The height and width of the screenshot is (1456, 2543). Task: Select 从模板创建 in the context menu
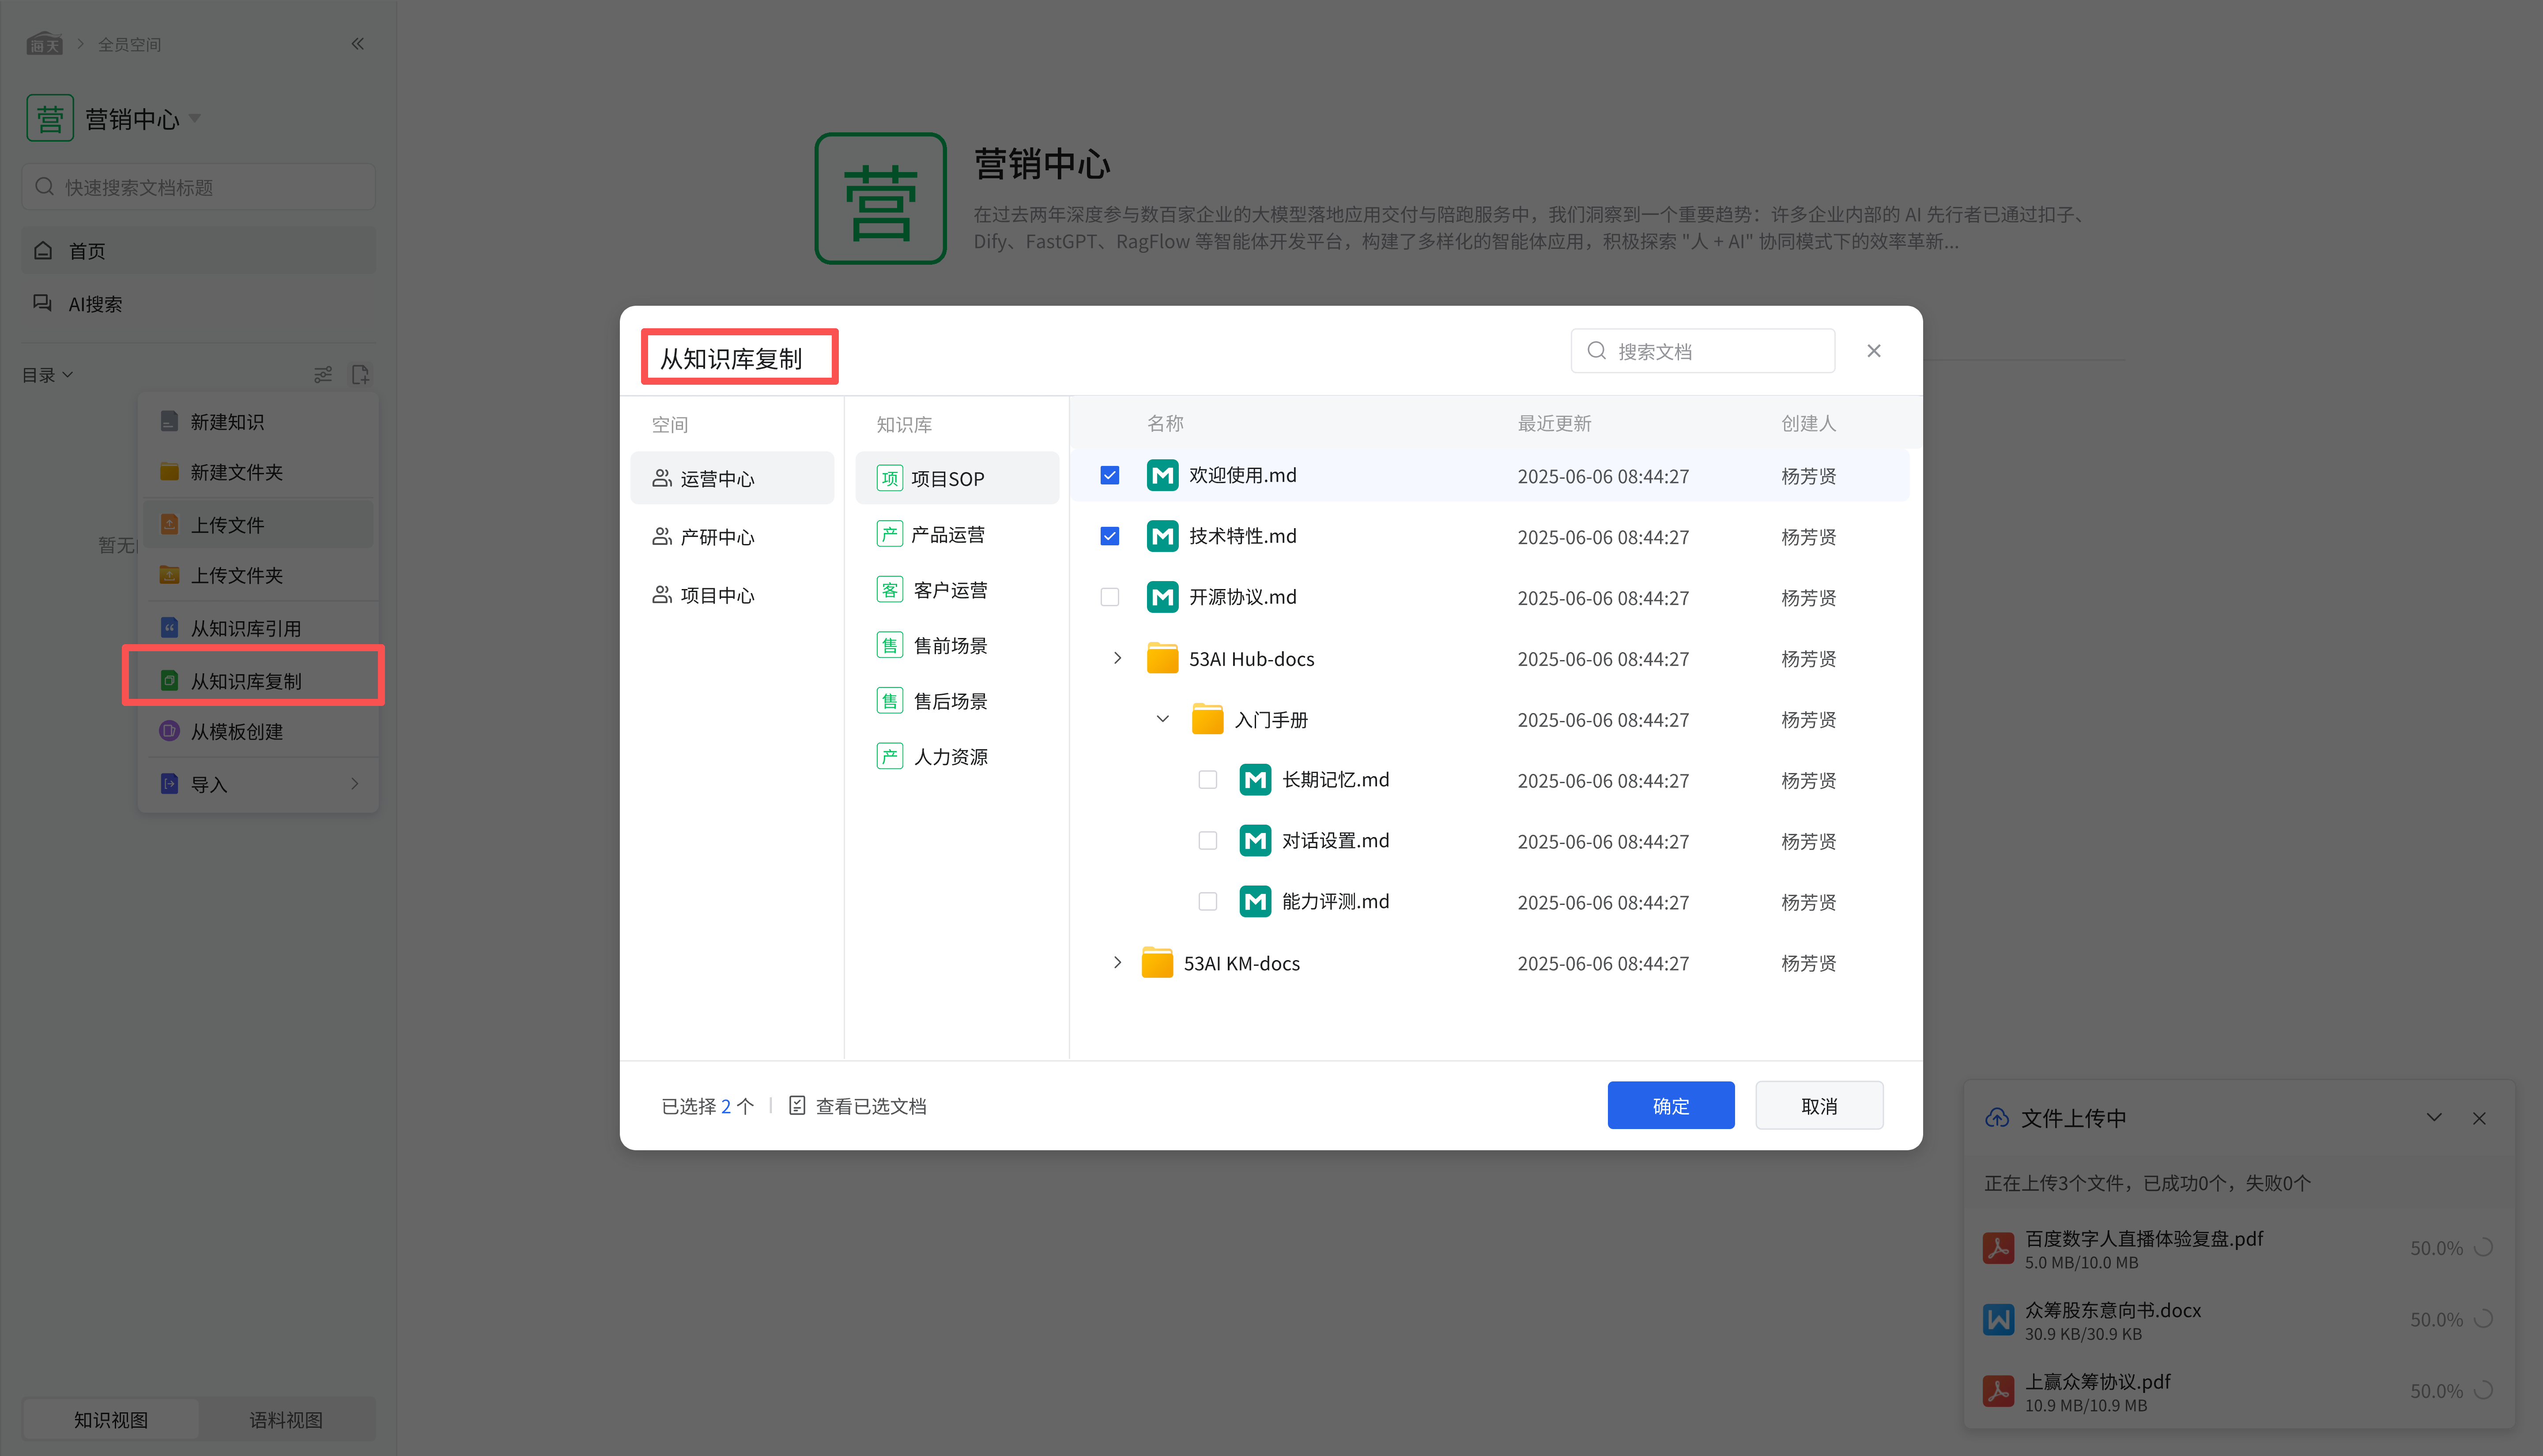click(237, 732)
